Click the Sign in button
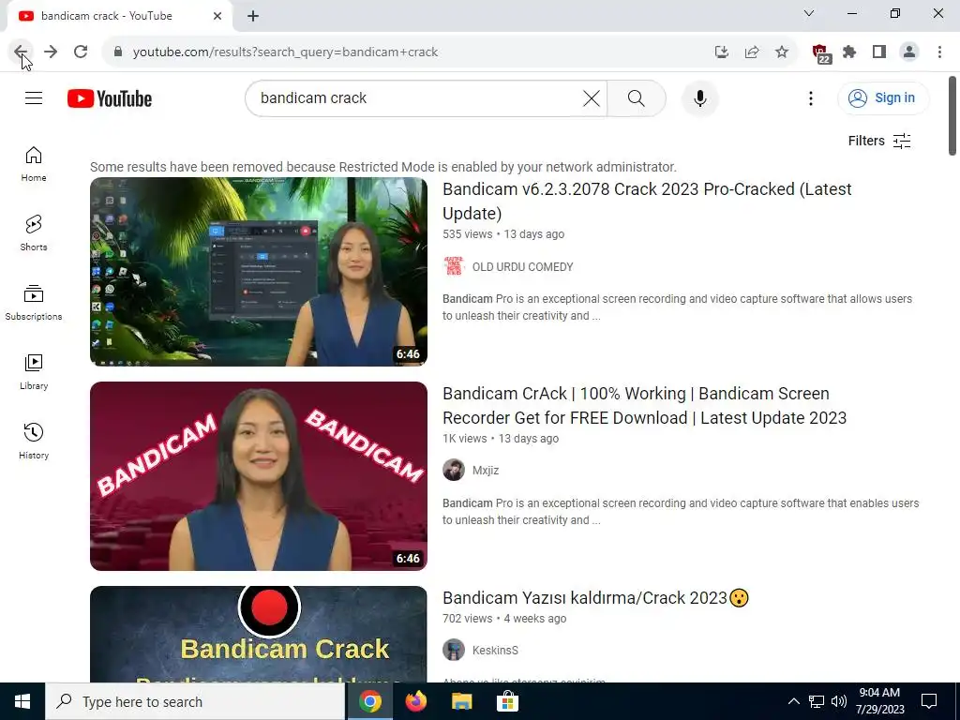 click(x=883, y=97)
